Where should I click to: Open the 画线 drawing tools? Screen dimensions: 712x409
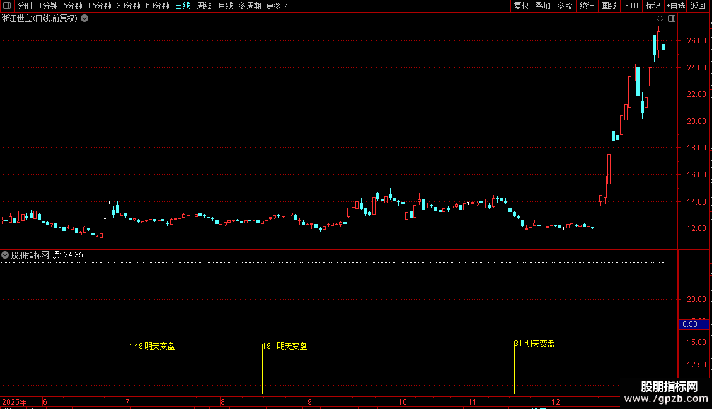[609, 6]
